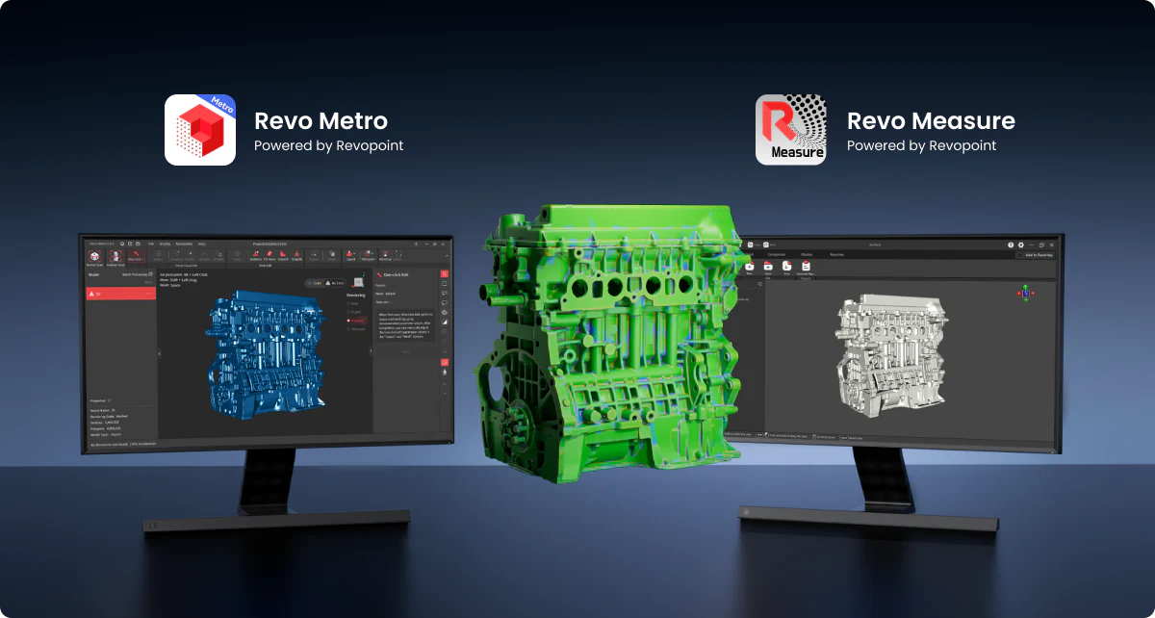The image size is (1155, 618).
Task: Open File menu in Revo Metro
Action: (x=151, y=244)
